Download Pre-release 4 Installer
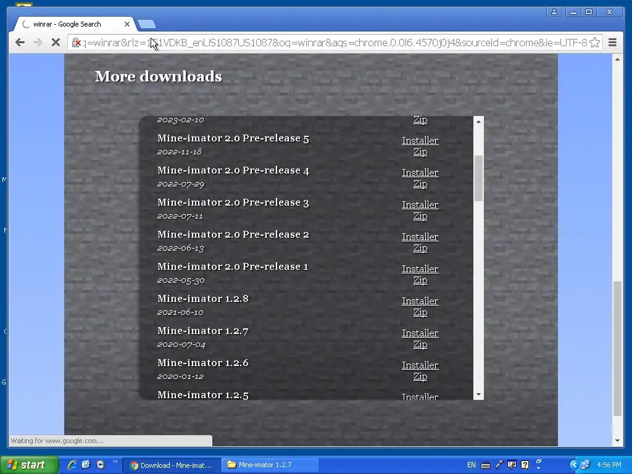 pos(420,173)
